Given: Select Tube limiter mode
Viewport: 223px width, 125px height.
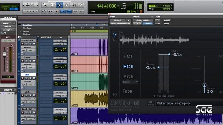Looking at the screenshot, I should pyautogui.click(x=127, y=91).
